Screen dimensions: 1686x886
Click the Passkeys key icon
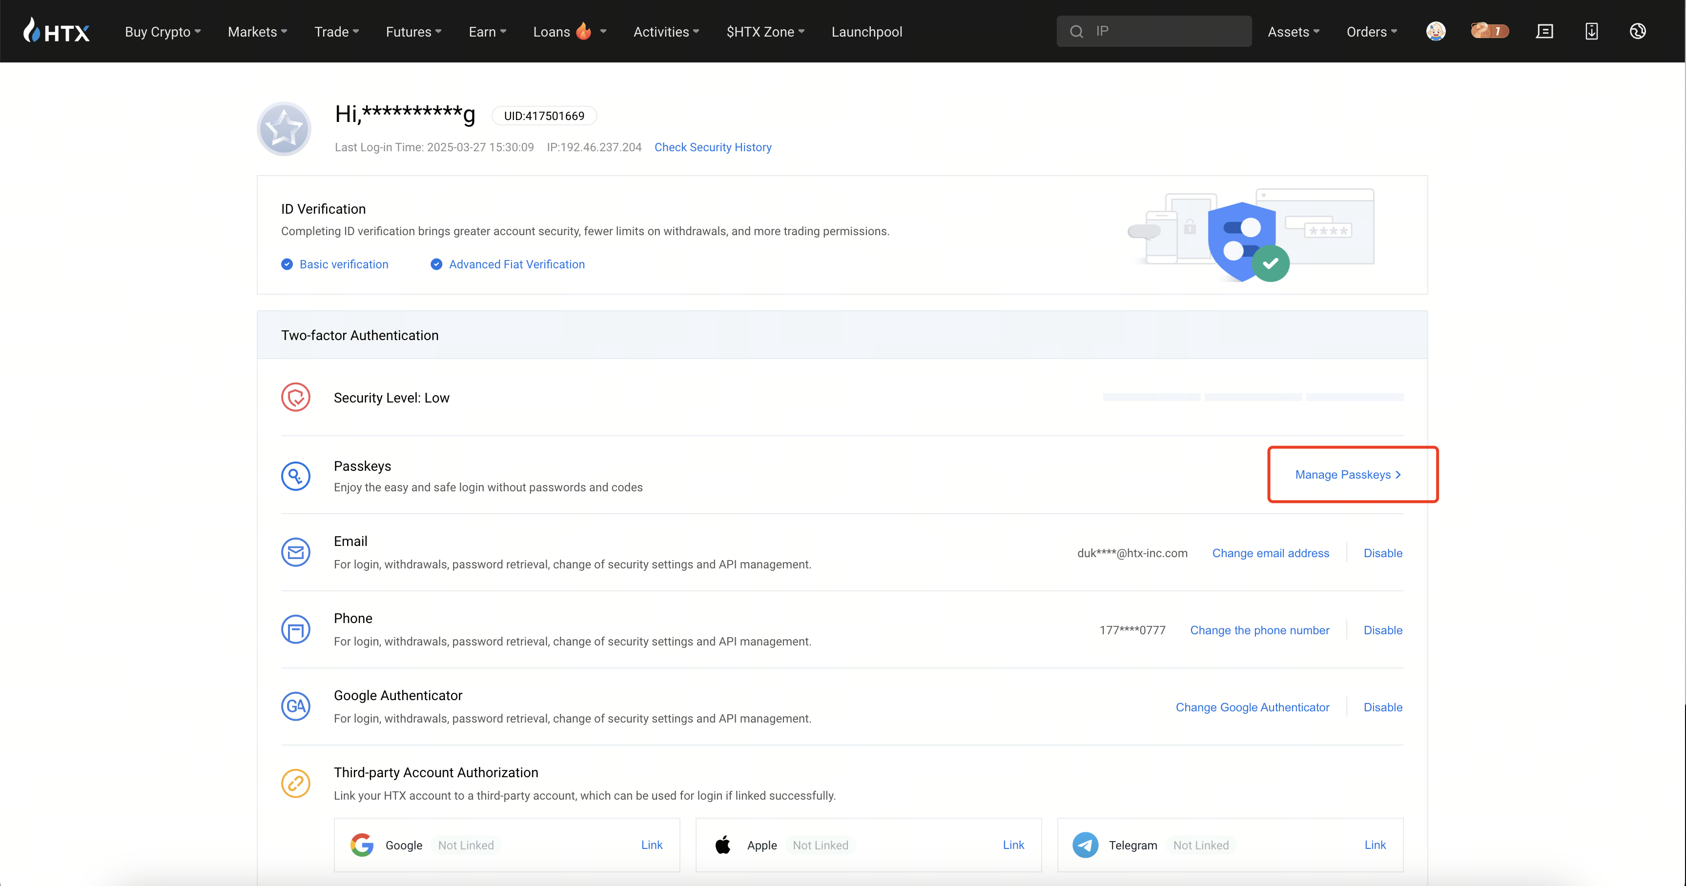coord(295,476)
